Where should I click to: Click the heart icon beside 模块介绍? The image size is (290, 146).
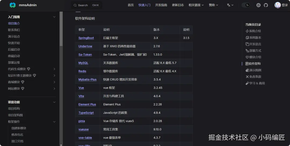point(247,57)
